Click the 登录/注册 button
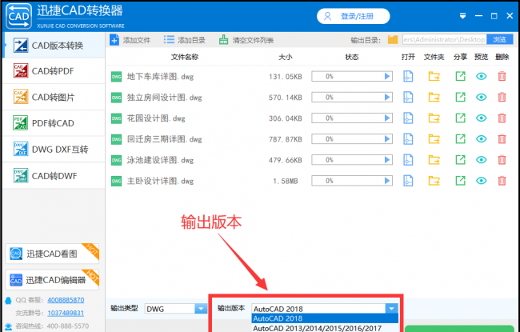 (x=353, y=16)
